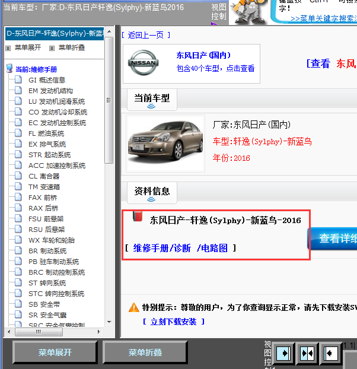Image resolution: width=357 pixels, height=369 pixels.
Task: Click the 菜单关键字搜索 link
Action: click(x=324, y=18)
